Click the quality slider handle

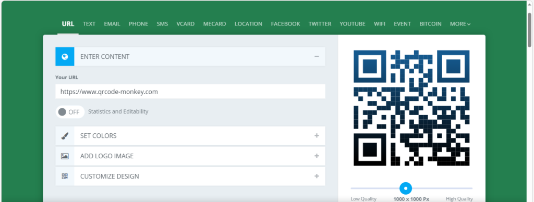click(406, 188)
